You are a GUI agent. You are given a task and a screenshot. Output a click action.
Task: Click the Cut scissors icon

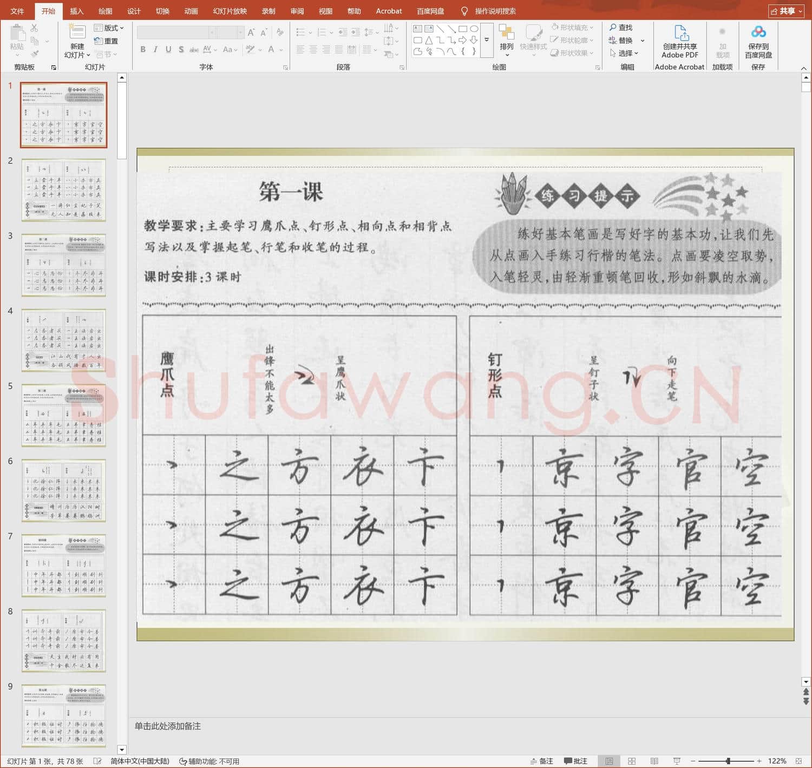coord(35,28)
